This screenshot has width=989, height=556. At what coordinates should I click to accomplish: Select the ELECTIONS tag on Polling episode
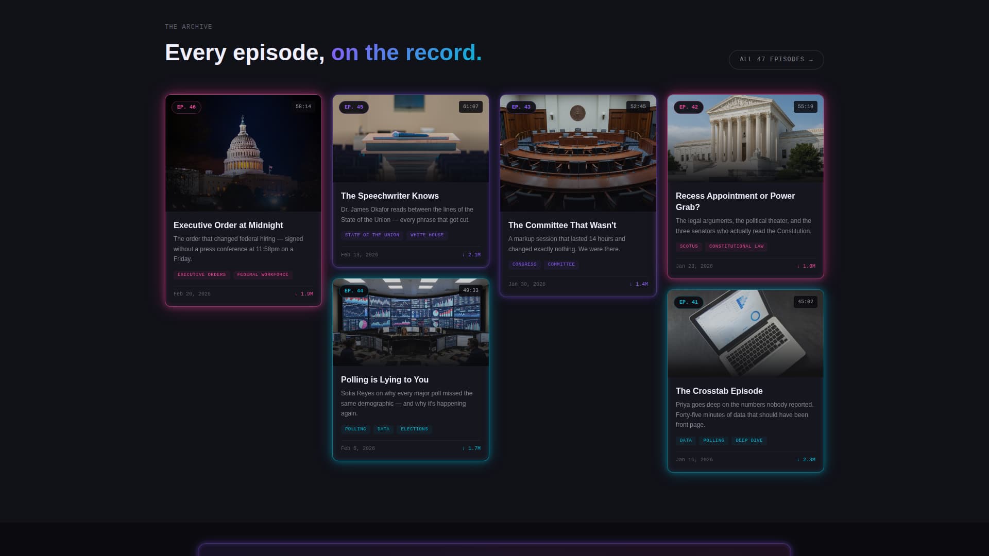[x=414, y=429]
